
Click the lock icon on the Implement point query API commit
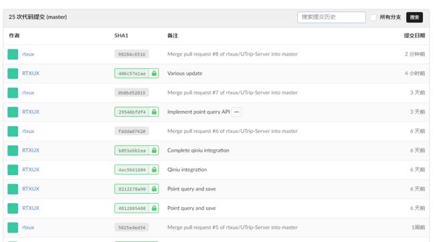(154, 112)
